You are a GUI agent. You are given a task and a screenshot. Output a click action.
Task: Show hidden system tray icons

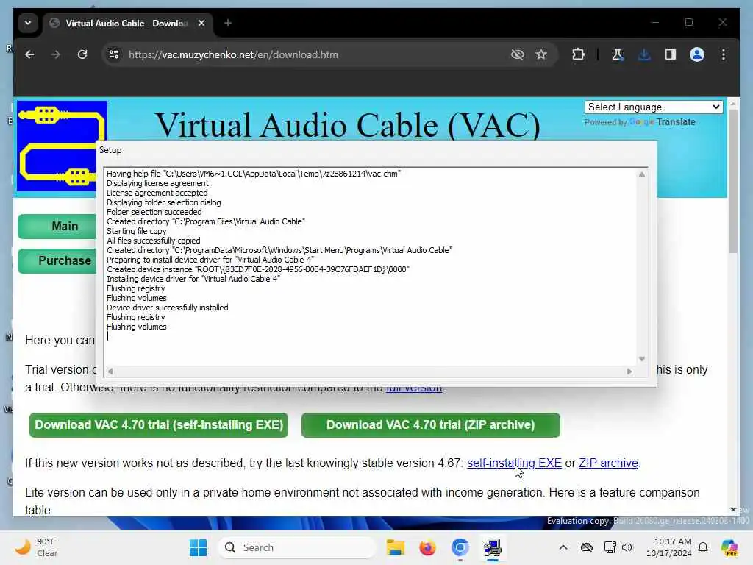coord(563,547)
